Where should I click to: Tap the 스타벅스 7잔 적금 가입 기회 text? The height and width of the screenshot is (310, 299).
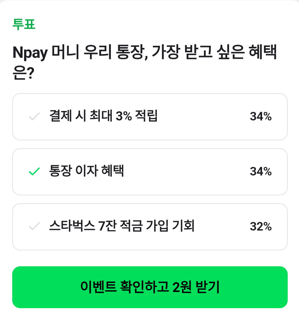point(122,227)
